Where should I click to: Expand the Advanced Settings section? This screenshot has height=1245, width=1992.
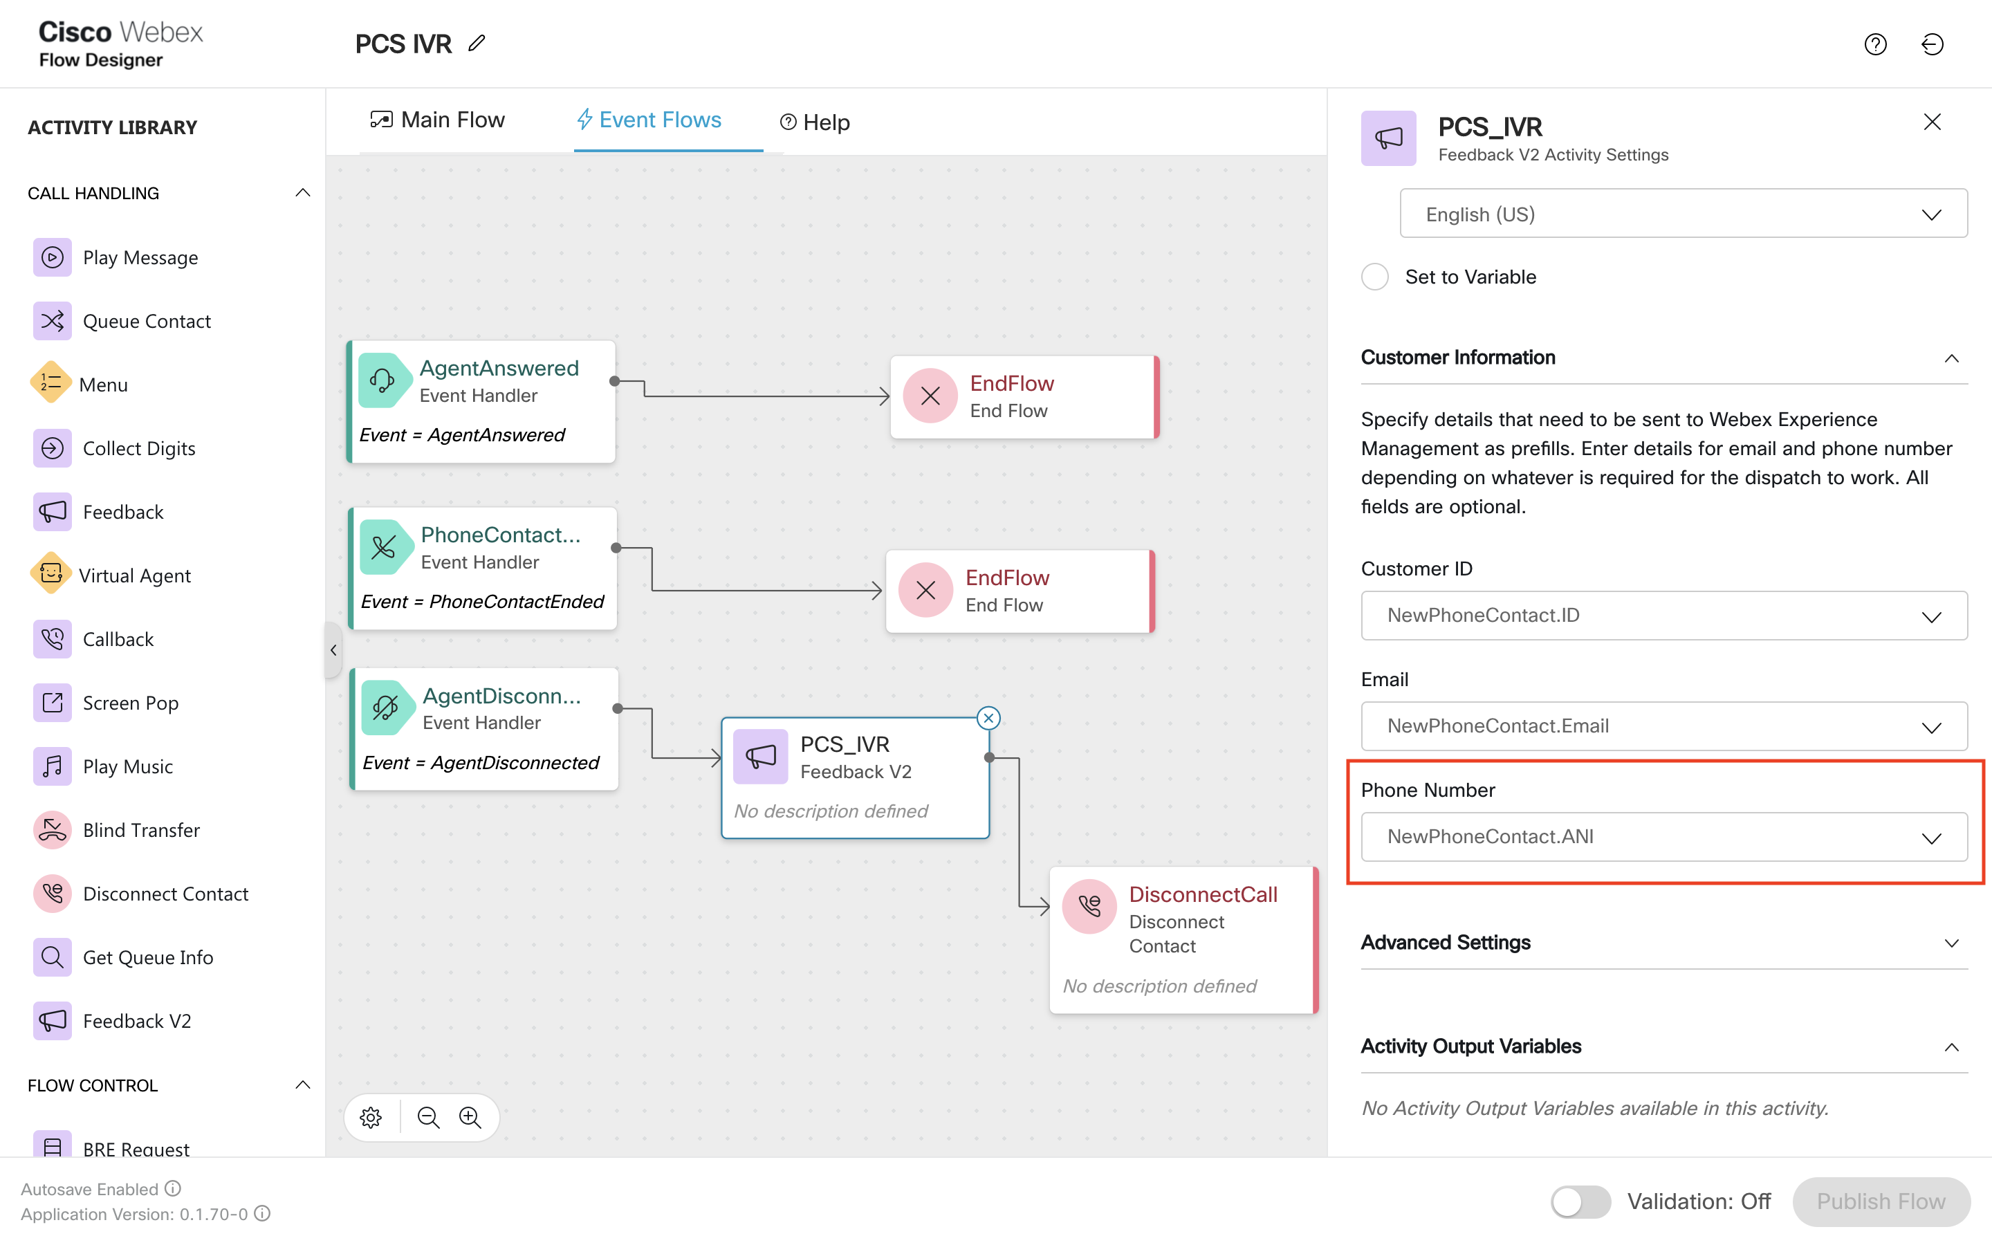(1950, 943)
